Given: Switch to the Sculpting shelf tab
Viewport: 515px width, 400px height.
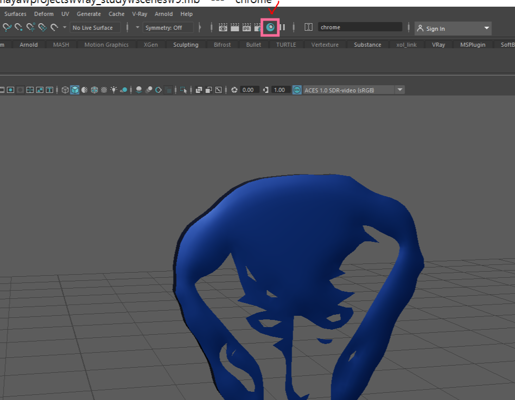Looking at the screenshot, I should point(186,45).
